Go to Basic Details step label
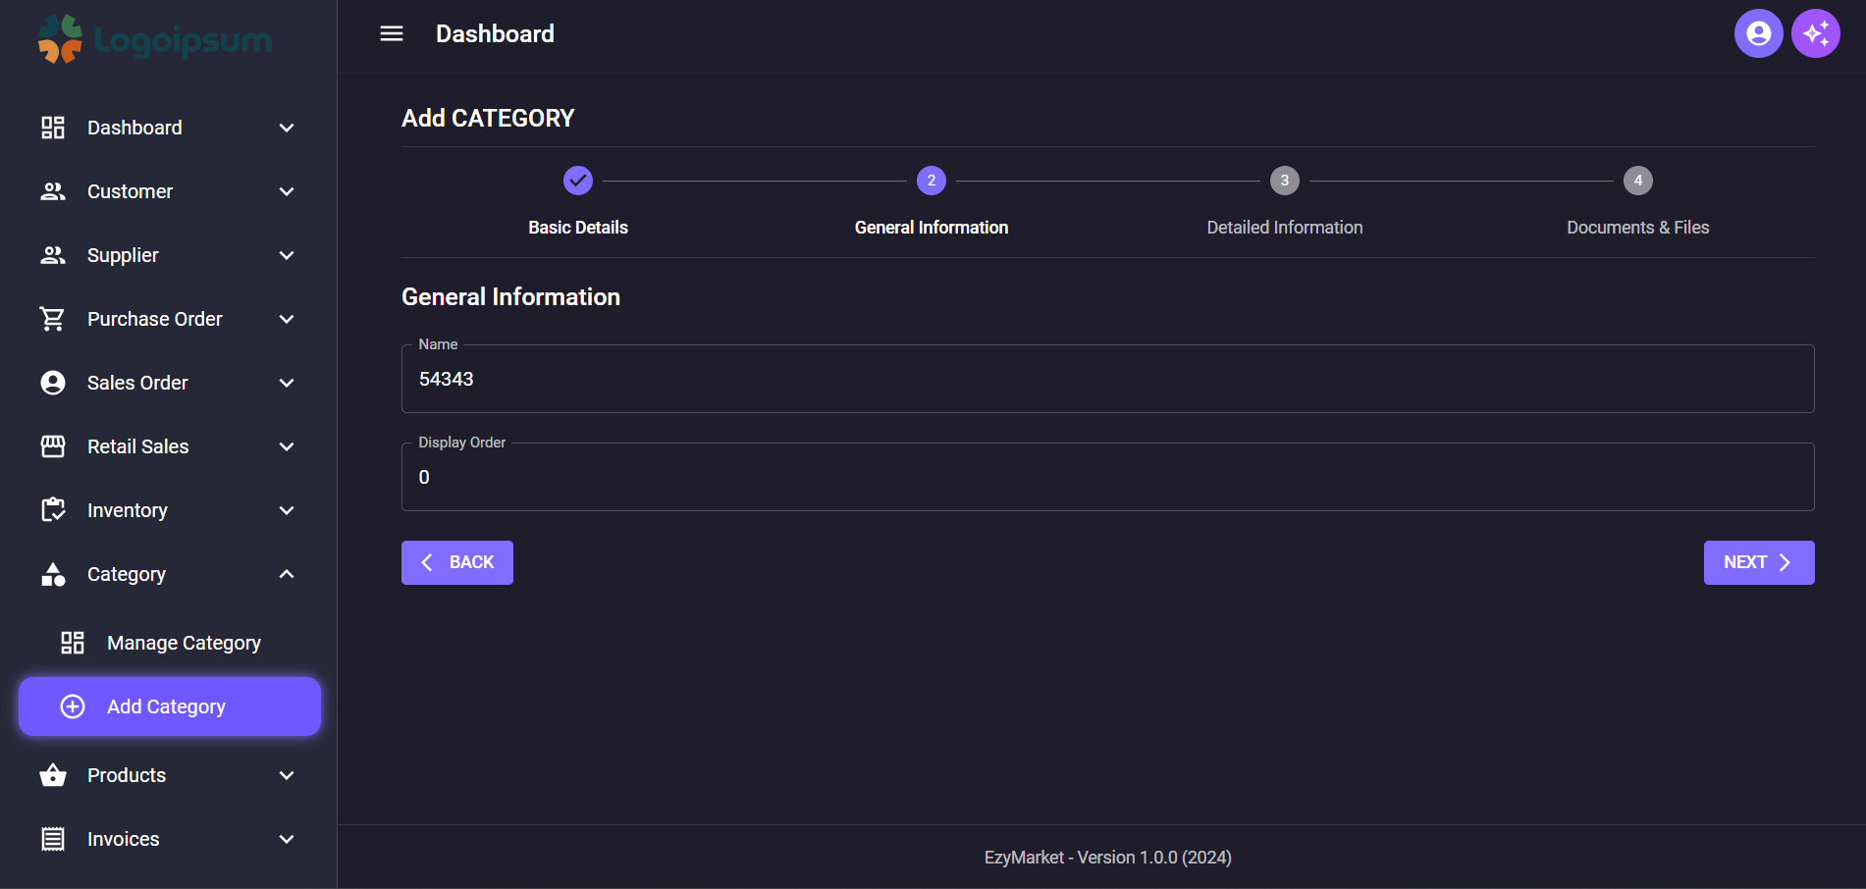 (x=578, y=228)
